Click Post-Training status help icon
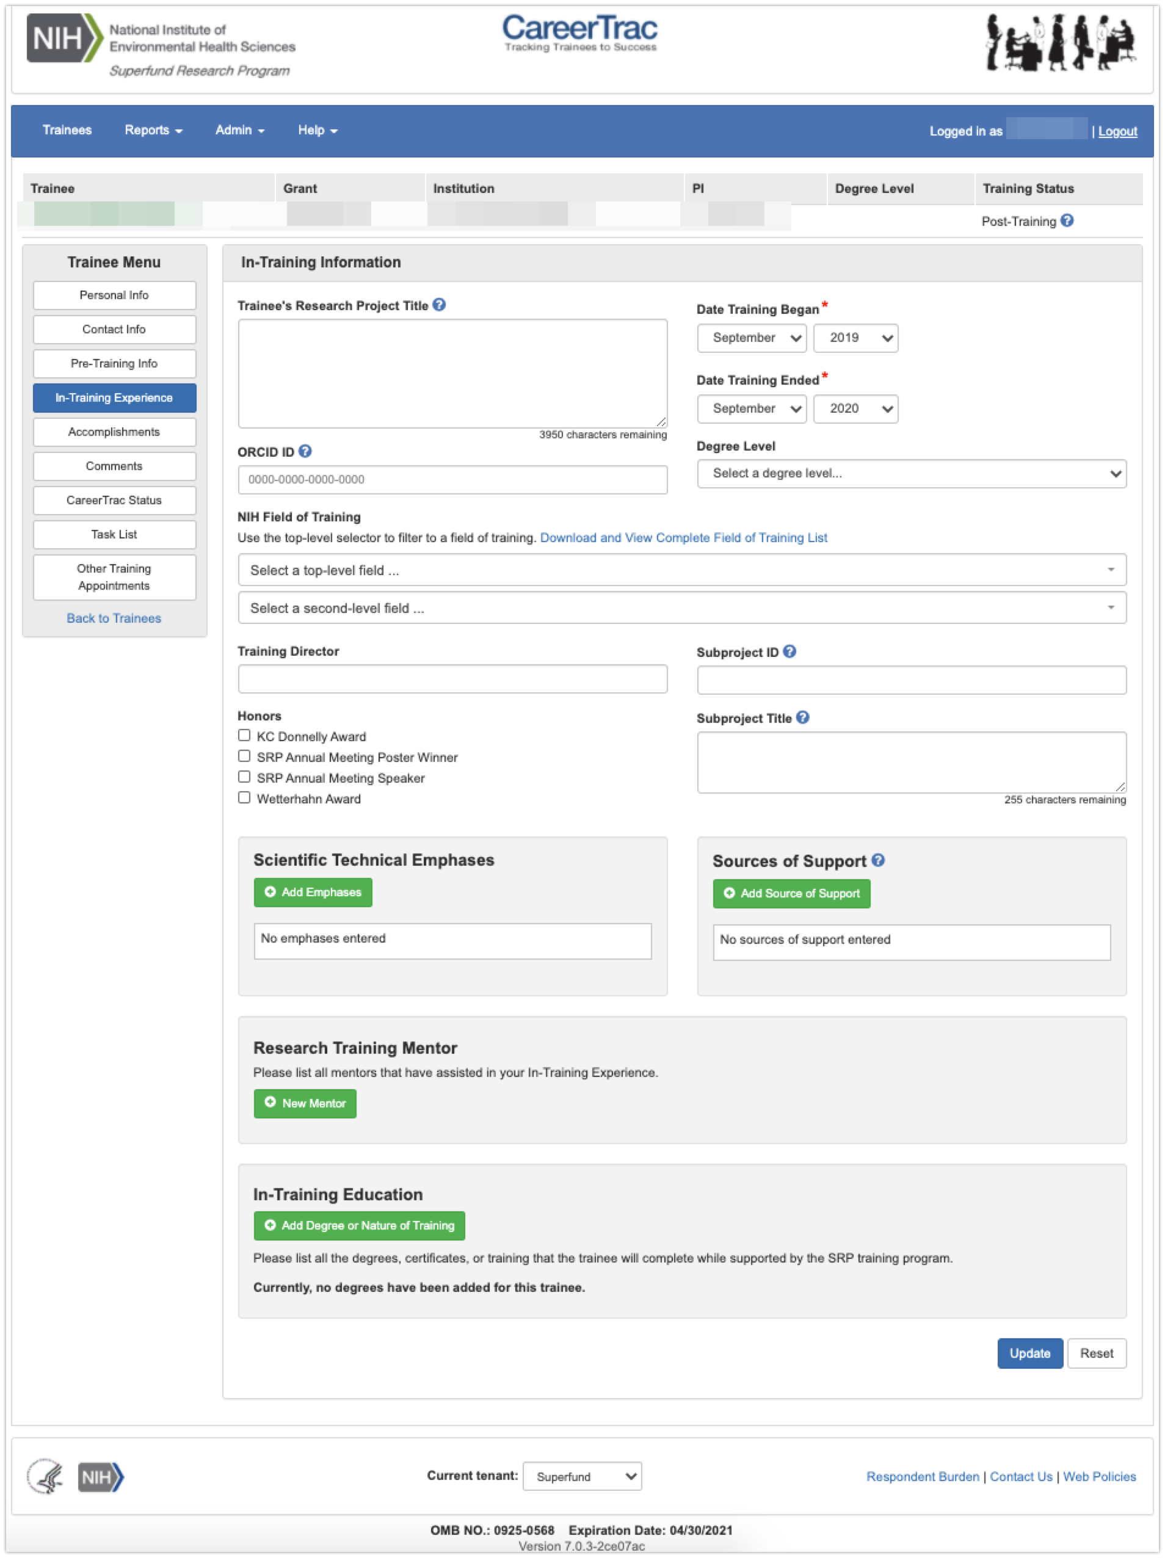Viewport: 1165px width, 1558px height. point(1067,220)
